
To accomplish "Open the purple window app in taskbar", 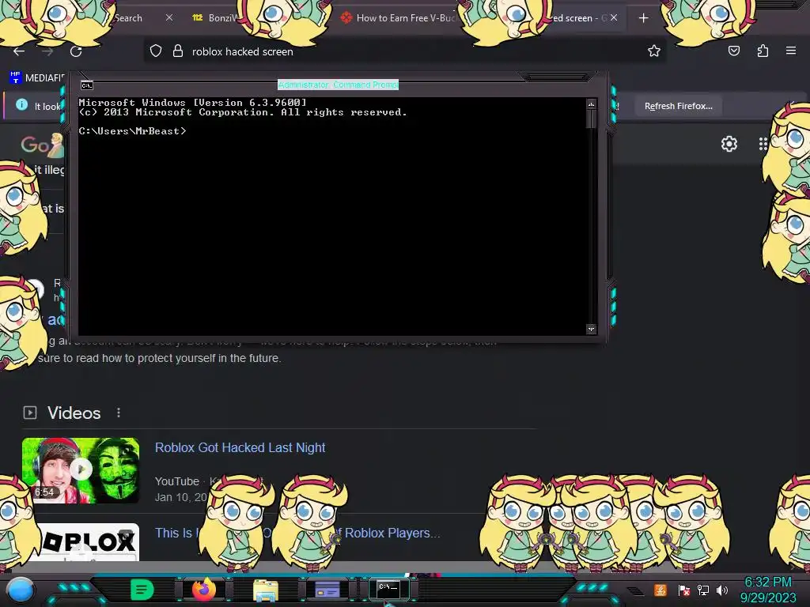I will (x=327, y=590).
